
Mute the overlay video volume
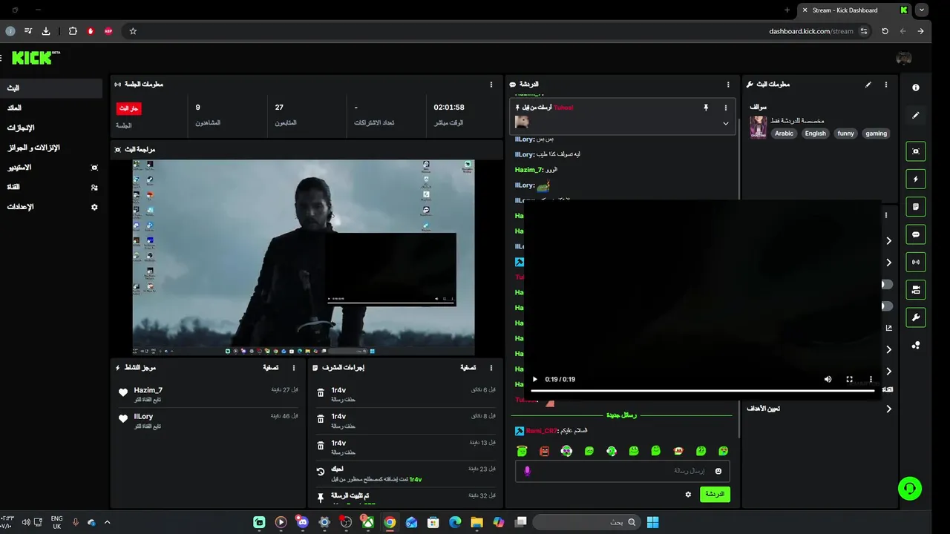coord(828,379)
